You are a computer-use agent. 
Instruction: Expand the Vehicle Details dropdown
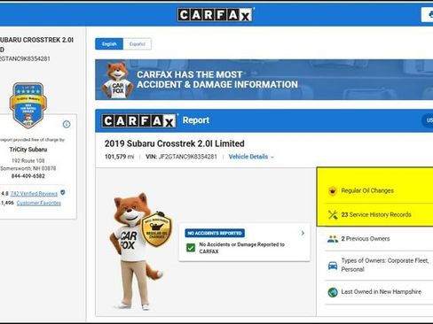pyautogui.click(x=251, y=157)
